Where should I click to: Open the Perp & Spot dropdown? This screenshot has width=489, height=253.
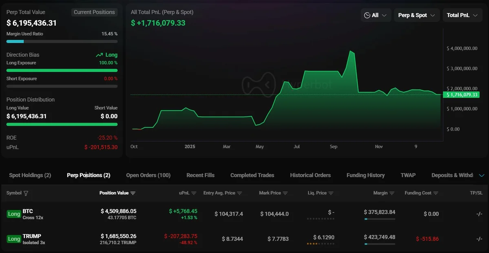pyautogui.click(x=416, y=15)
